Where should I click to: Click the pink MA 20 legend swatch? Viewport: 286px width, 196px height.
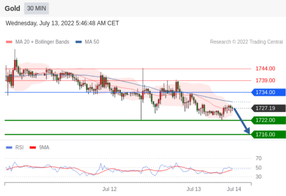click(x=9, y=42)
